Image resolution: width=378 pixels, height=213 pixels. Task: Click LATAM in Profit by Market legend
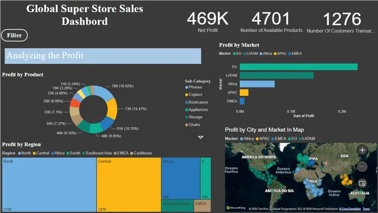[250, 54]
